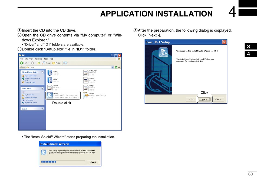The image size is (257, 182).
Task: Open My Computer from Other Places
Action: pos(29,100)
